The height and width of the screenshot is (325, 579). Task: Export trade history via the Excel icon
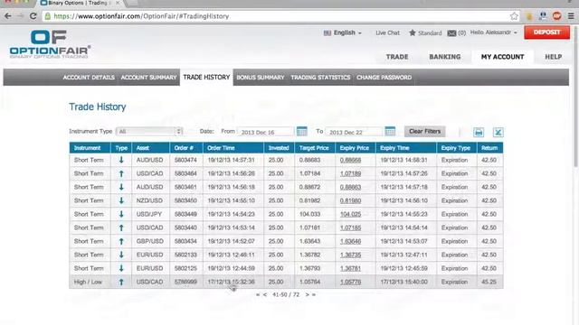pos(498,133)
